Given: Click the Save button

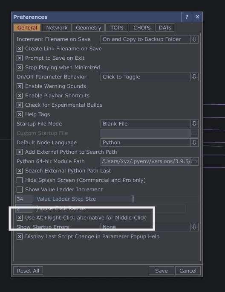Looking at the screenshot, I should click(x=162, y=271).
